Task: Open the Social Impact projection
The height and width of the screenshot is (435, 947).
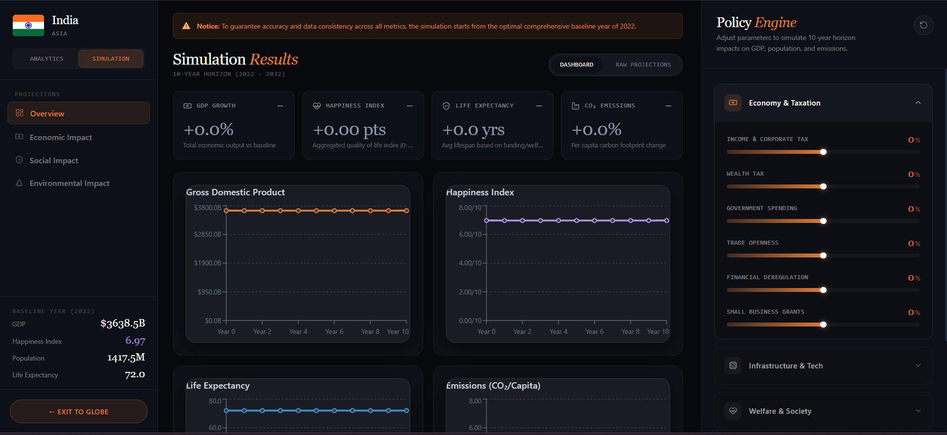Action: click(x=79, y=160)
